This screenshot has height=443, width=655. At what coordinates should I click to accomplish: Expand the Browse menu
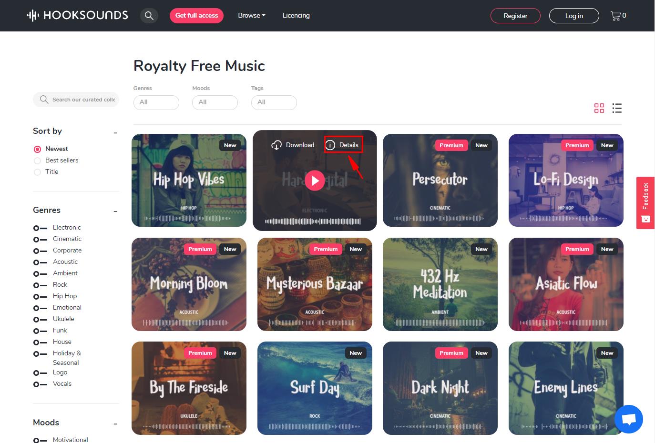251,16
